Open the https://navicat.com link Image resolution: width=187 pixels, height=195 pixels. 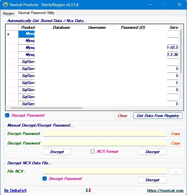click(x=165, y=191)
